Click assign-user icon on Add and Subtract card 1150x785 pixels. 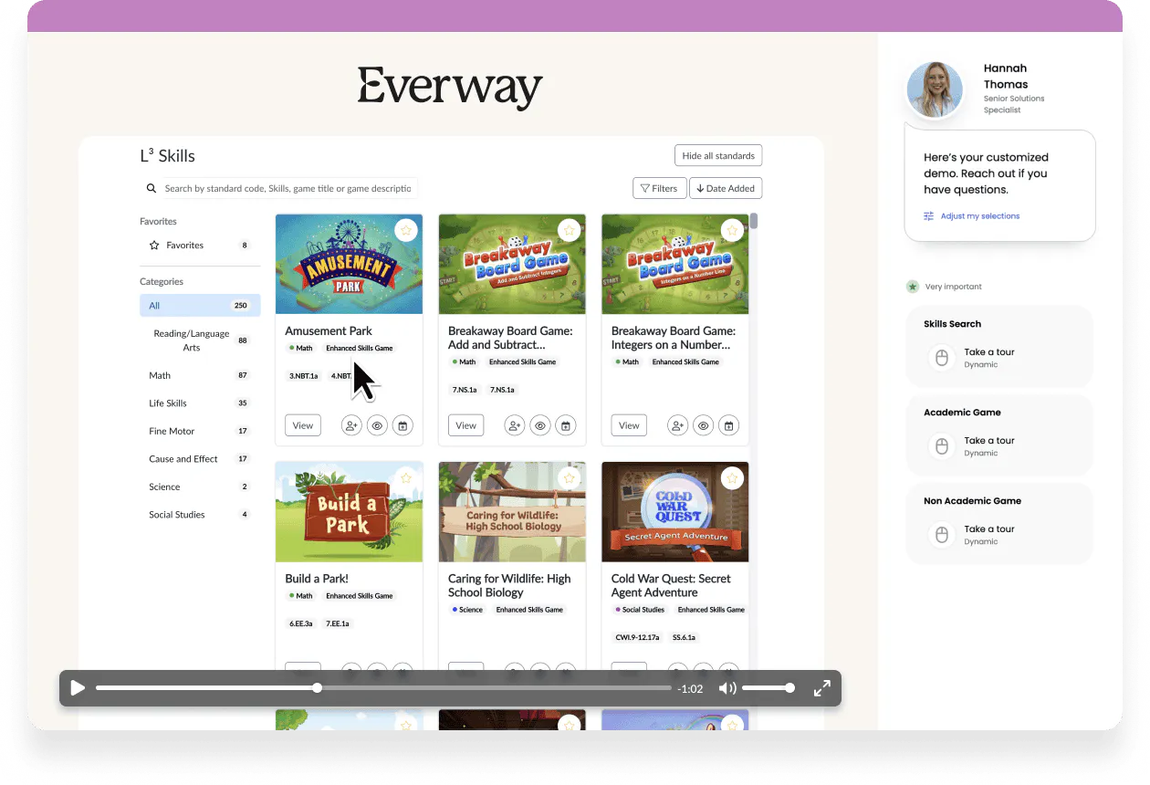coord(515,425)
